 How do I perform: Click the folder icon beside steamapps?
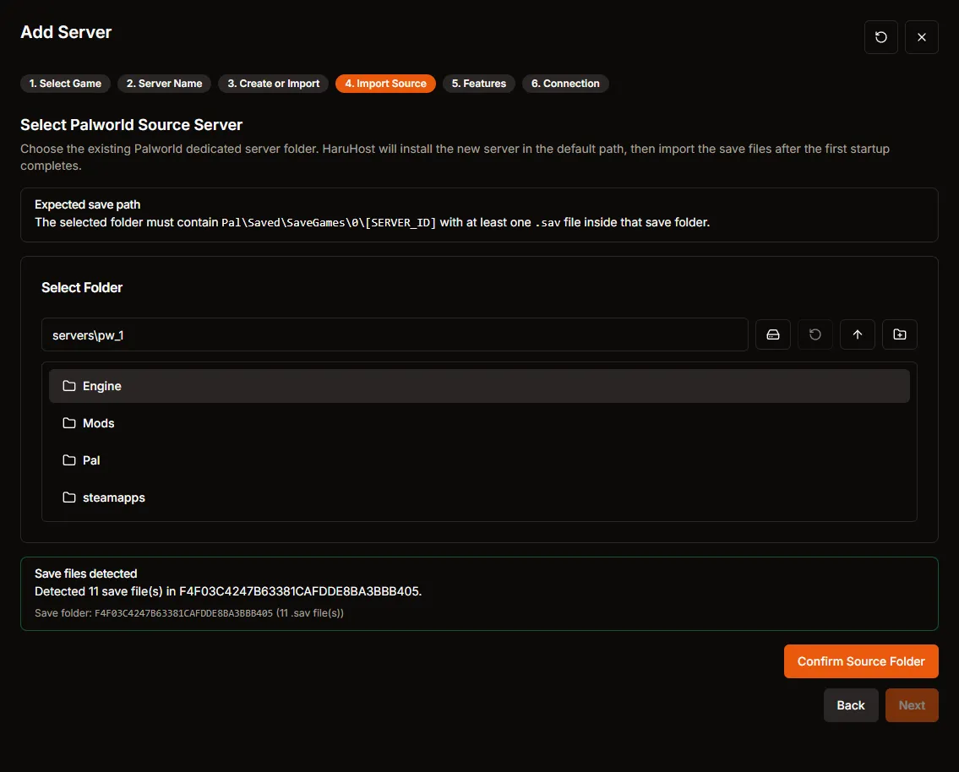[x=69, y=497]
